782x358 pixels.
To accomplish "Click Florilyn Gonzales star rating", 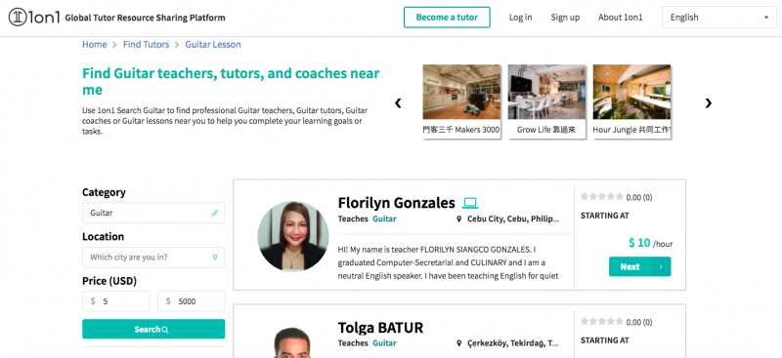I will pyautogui.click(x=602, y=197).
